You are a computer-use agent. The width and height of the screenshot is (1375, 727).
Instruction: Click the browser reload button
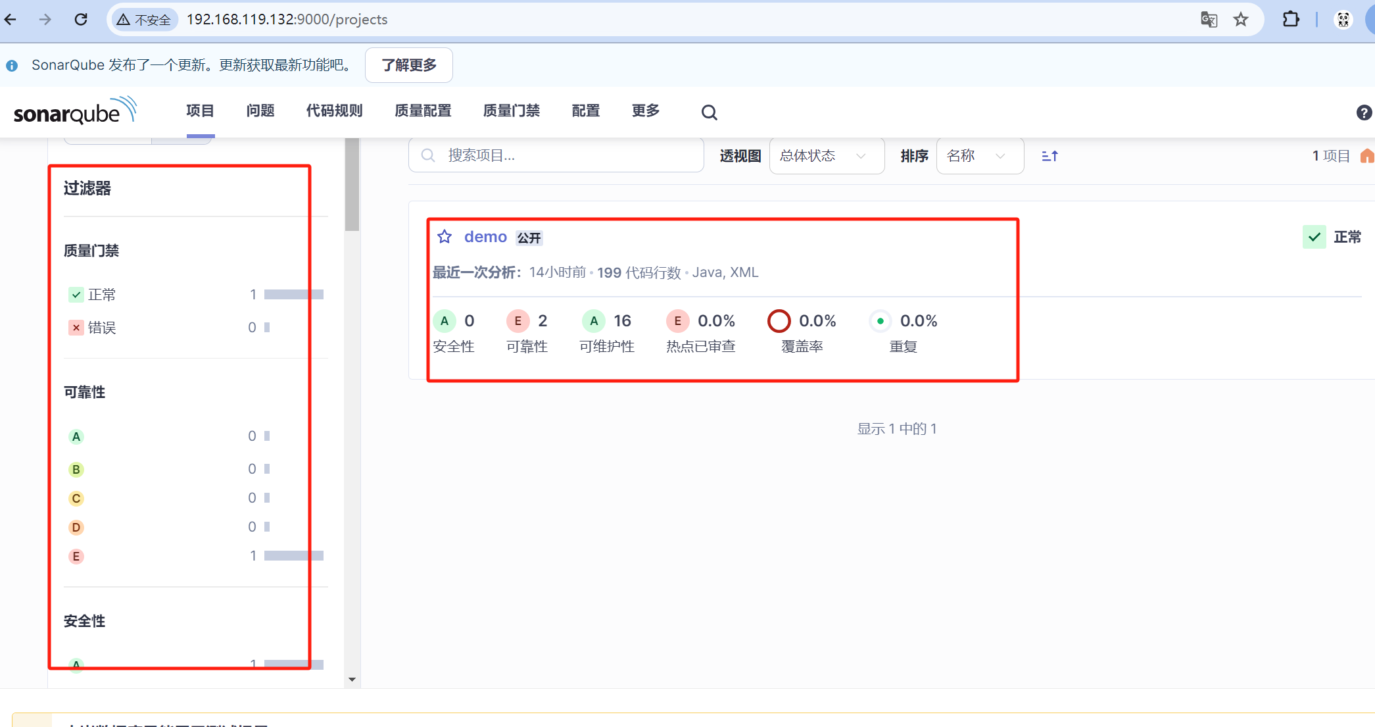point(81,20)
